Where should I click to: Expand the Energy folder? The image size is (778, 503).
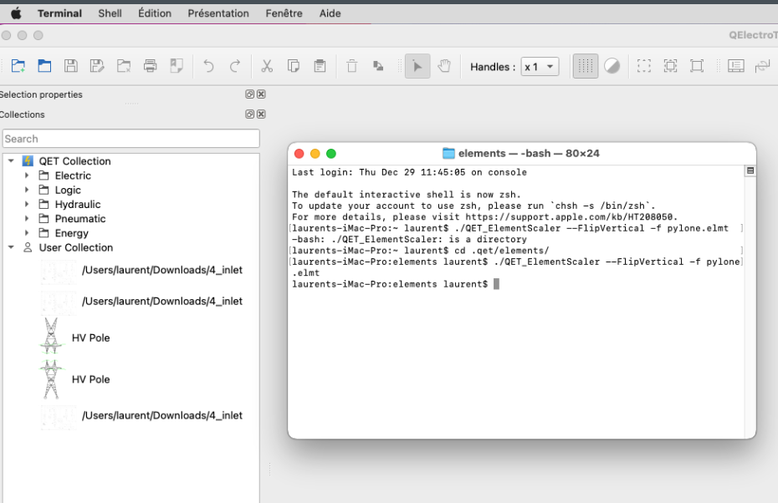pyautogui.click(x=27, y=233)
